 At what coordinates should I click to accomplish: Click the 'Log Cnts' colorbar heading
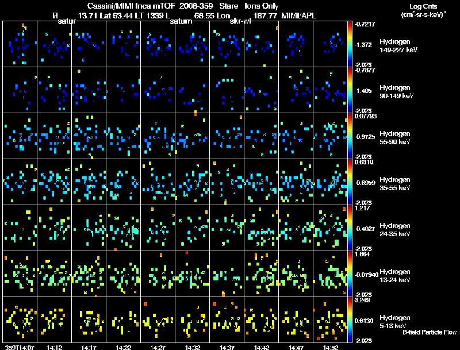(x=423, y=6)
